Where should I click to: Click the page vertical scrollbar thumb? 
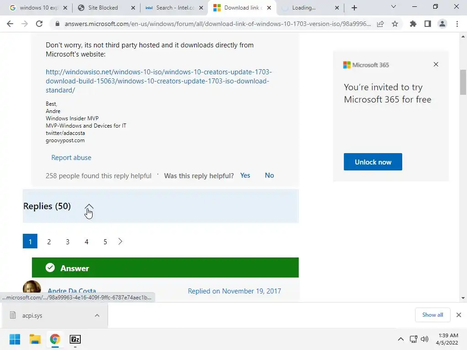pos(463,82)
